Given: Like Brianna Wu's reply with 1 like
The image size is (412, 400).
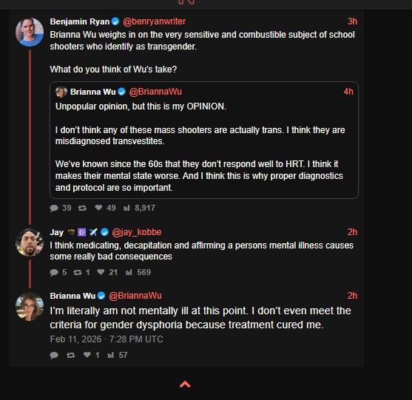Looking at the screenshot, I should point(87,355).
